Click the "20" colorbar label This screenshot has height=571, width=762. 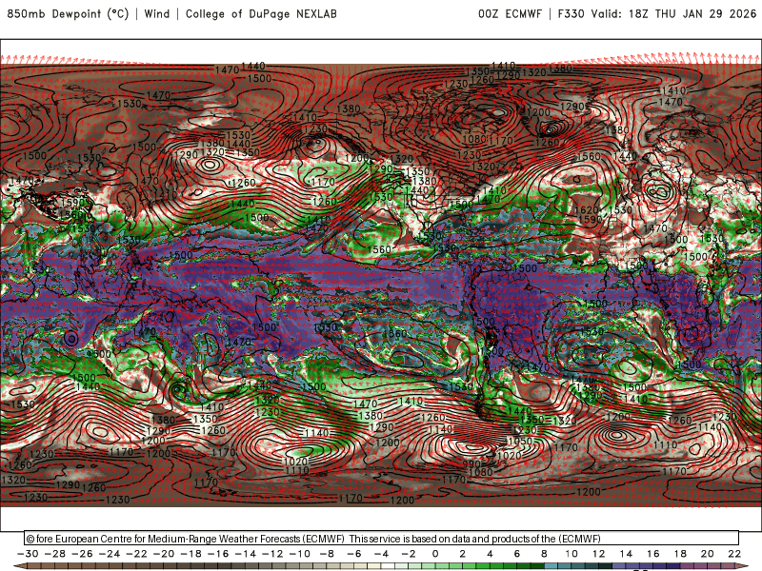(708, 554)
